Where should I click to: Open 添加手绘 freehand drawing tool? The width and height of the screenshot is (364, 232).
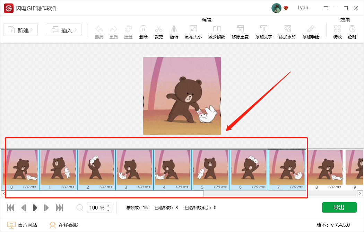pyautogui.click(x=311, y=32)
